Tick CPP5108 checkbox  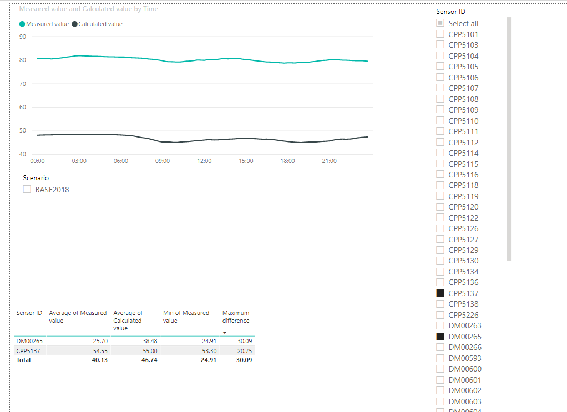[440, 99]
